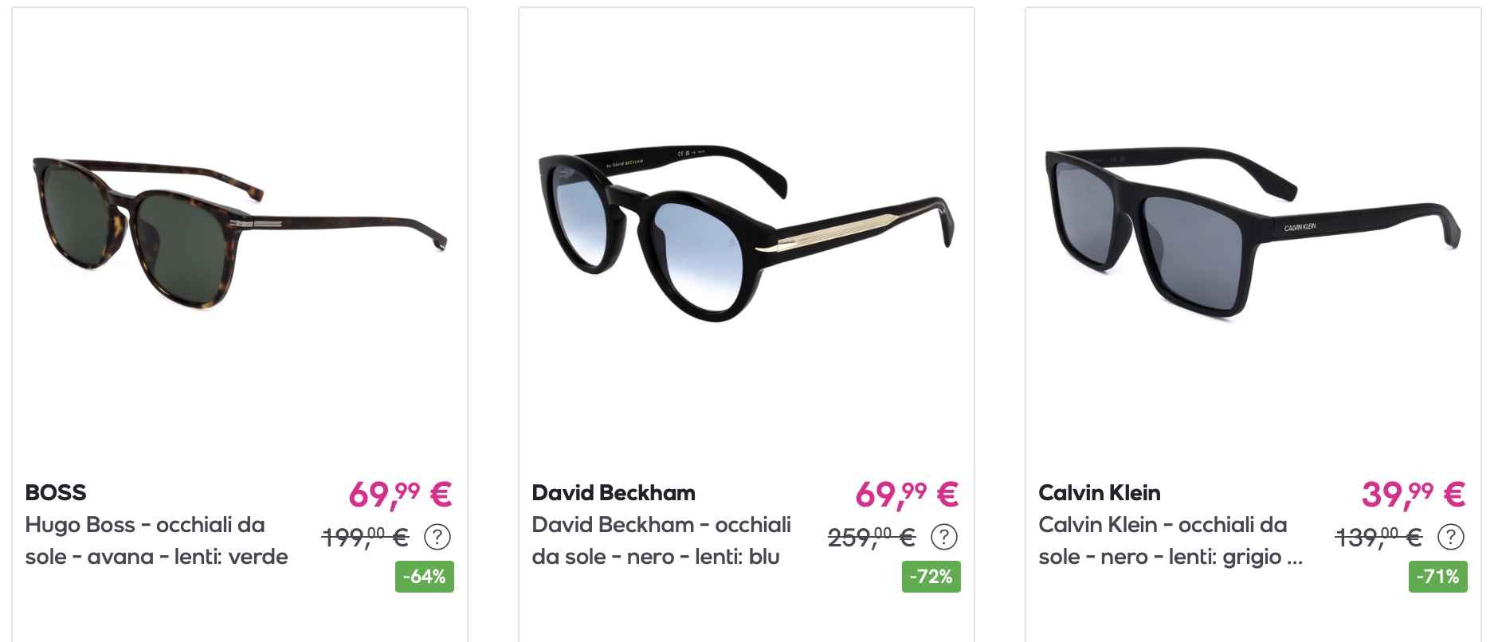Click the -64% discount badge
This screenshot has height=642, width=1498.
pyautogui.click(x=425, y=577)
